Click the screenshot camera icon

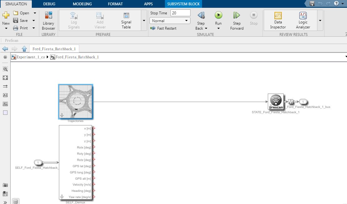coord(5,185)
